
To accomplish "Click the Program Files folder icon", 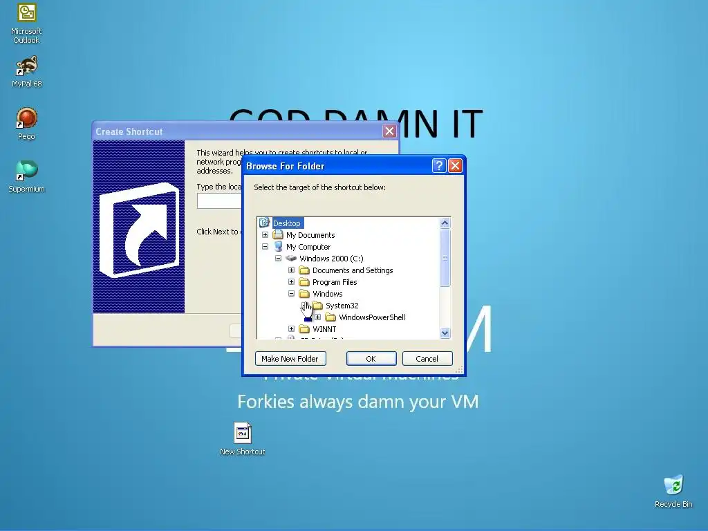I will [x=304, y=282].
